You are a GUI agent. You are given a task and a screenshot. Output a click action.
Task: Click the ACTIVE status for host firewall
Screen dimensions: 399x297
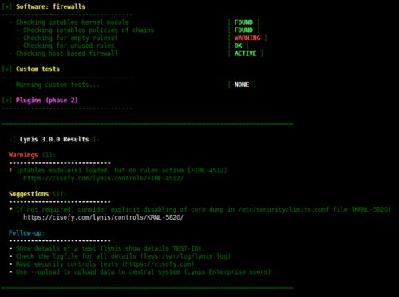click(x=245, y=53)
